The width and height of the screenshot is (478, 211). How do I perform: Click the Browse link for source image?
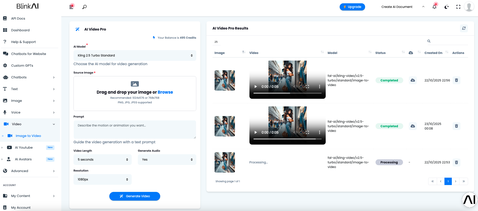pos(165,92)
